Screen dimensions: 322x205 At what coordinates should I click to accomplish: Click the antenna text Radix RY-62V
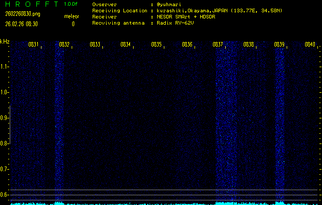point(175,23)
